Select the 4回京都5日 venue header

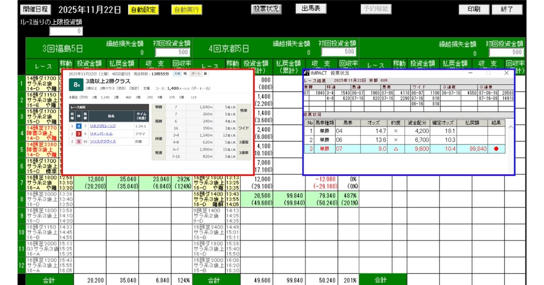click(x=229, y=48)
